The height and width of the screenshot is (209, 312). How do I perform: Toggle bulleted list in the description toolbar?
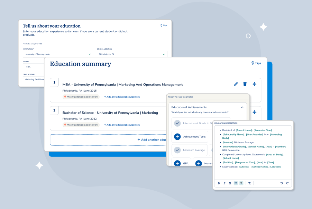(x=236, y=183)
